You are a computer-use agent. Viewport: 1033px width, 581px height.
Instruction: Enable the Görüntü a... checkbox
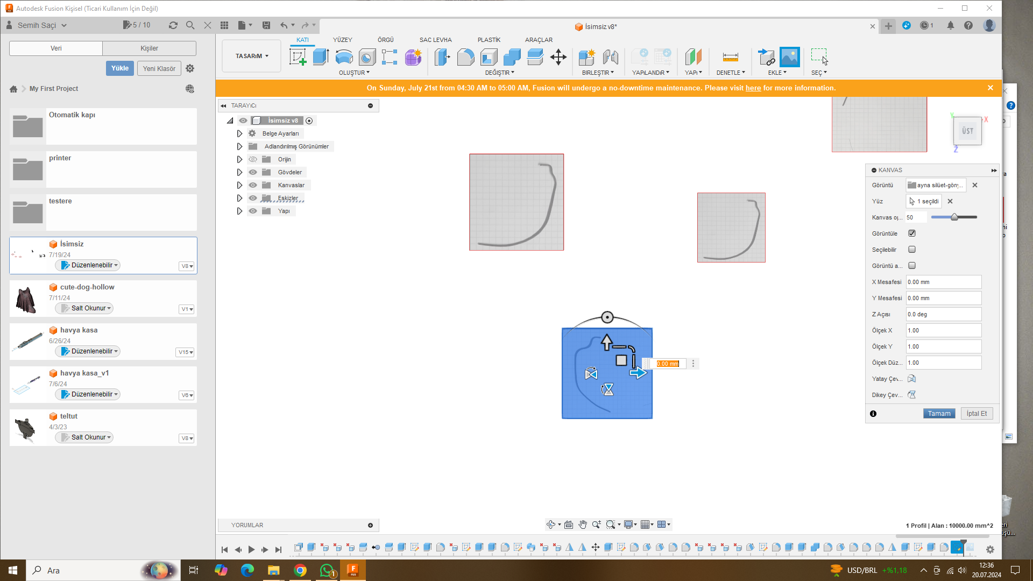912,266
